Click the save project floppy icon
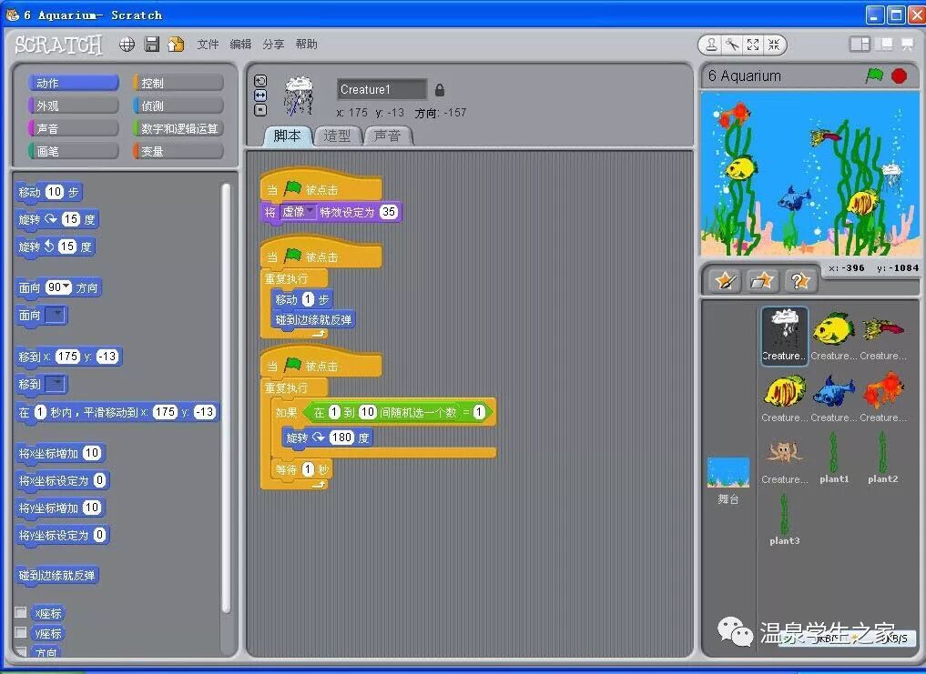This screenshot has height=674, width=926. point(152,45)
